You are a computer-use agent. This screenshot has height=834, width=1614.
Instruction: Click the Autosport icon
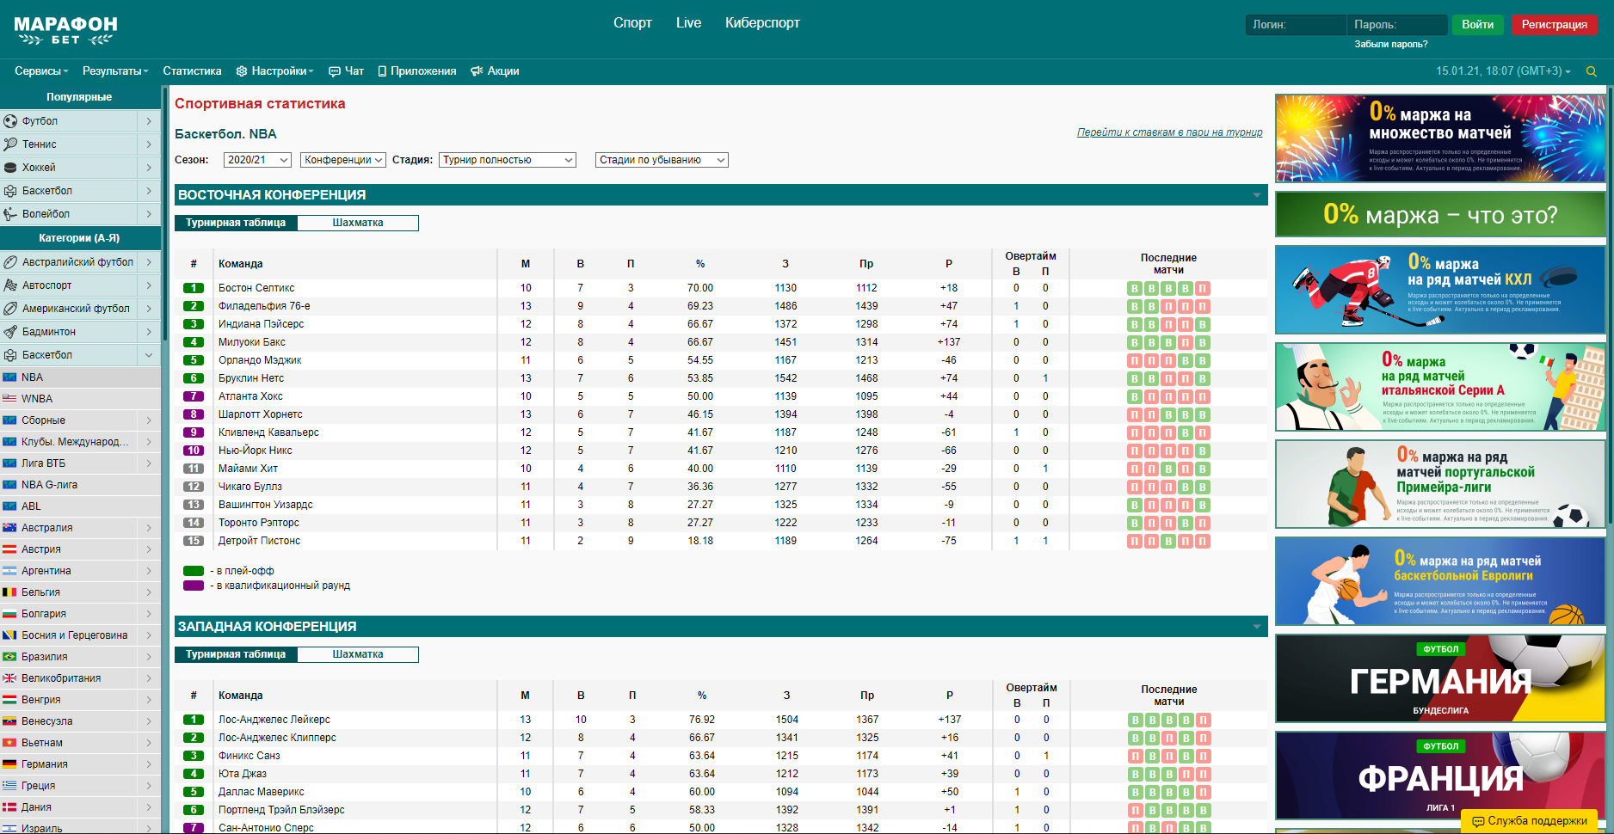point(10,285)
